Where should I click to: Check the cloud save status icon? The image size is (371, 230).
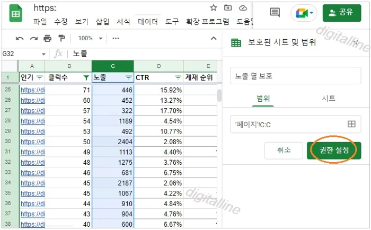243,8
